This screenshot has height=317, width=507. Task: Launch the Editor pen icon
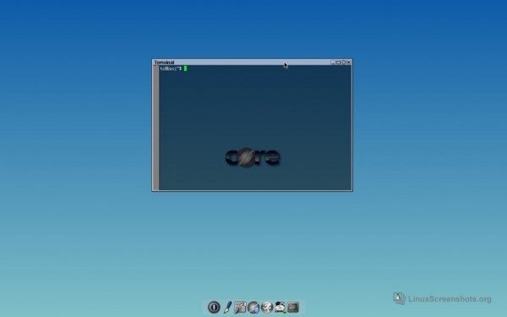coord(227,307)
